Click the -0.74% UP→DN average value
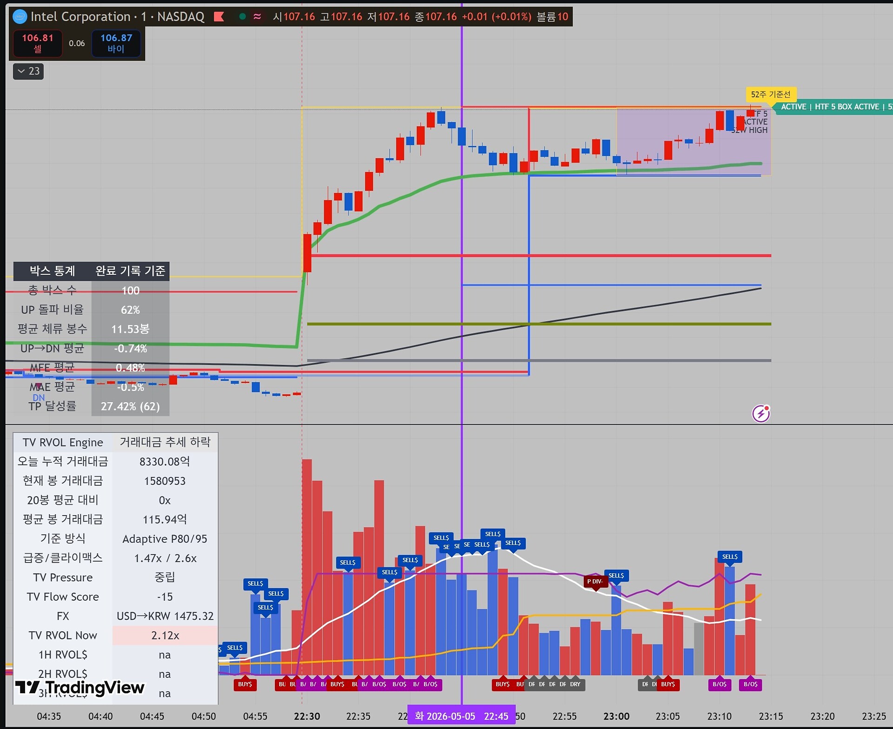 coord(130,349)
